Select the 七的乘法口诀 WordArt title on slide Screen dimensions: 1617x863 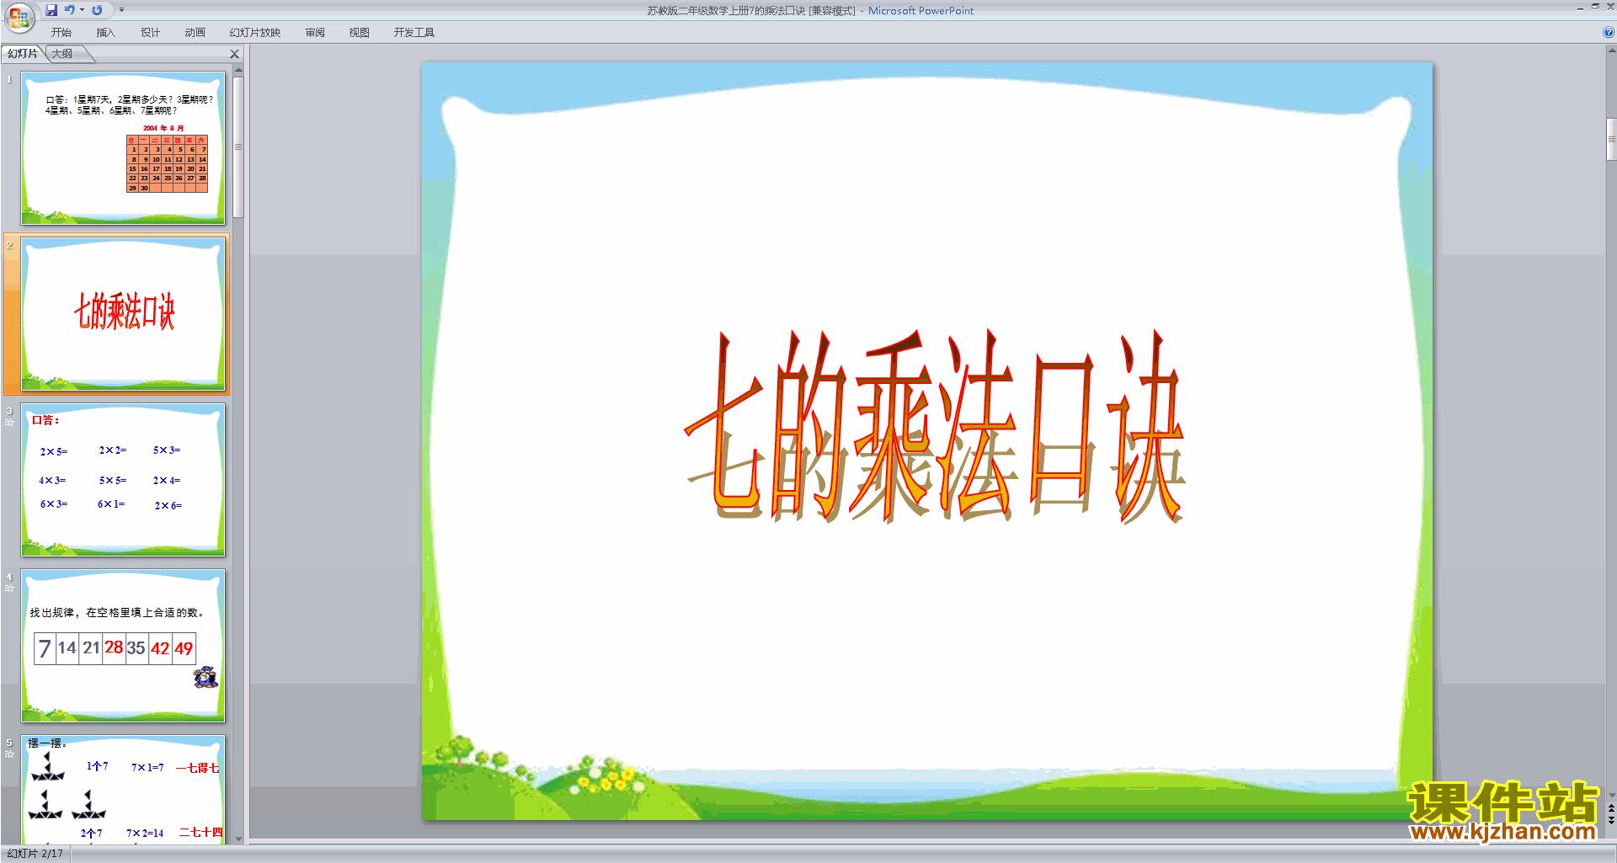click(935, 425)
